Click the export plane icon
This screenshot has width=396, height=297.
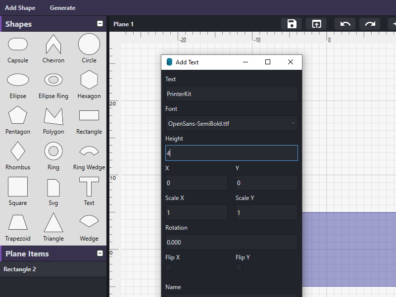pyautogui.click(x=316, y=24)
